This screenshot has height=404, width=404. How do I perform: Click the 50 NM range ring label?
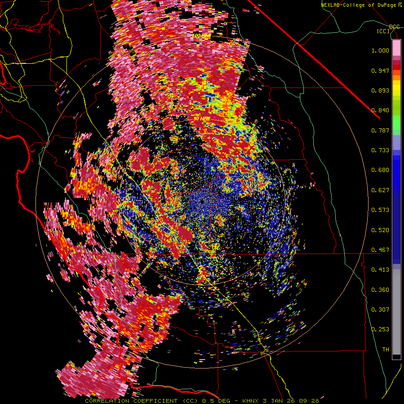202,119
